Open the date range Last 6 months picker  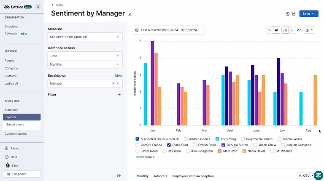(x=168, y=30)
